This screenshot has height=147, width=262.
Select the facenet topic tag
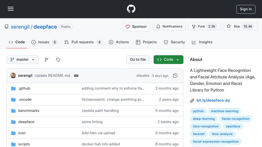(x=199, y=134)
